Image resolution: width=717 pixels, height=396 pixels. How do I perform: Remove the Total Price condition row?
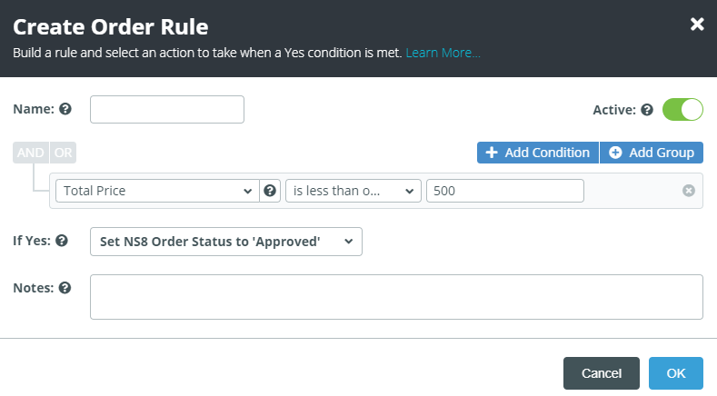click(689, 191)
